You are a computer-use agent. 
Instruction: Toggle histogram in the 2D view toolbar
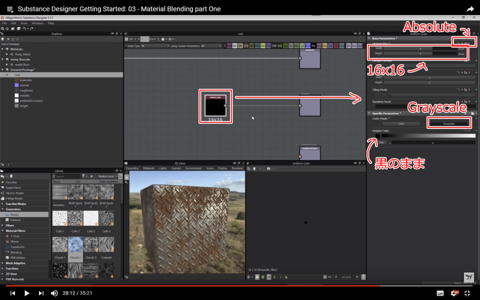click(x=286, y=277)
